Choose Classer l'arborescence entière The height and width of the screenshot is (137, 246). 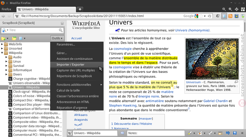point(77,96)
